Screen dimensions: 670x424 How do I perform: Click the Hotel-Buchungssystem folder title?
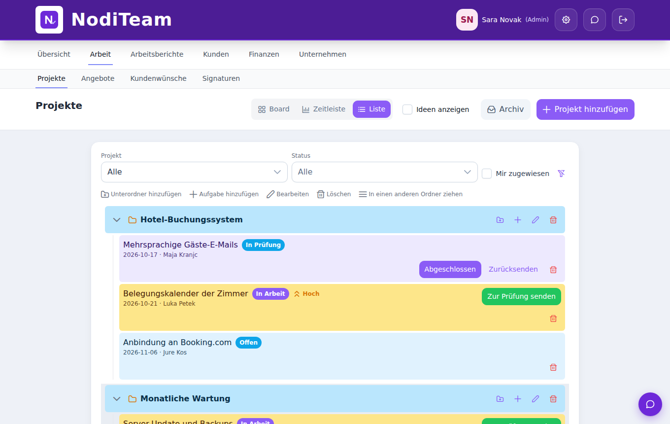[192, 220]
